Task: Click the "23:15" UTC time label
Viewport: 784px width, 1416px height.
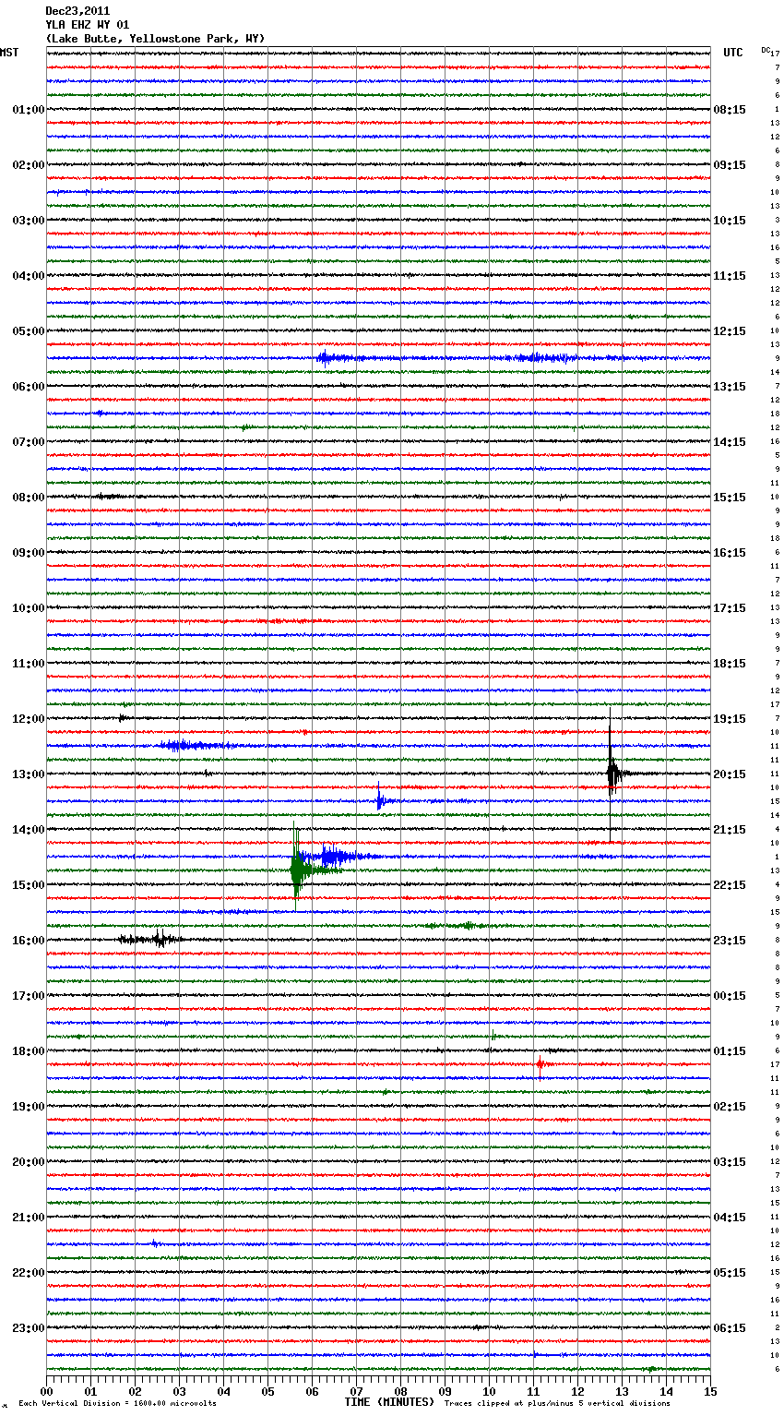Action: pos(730,941)
